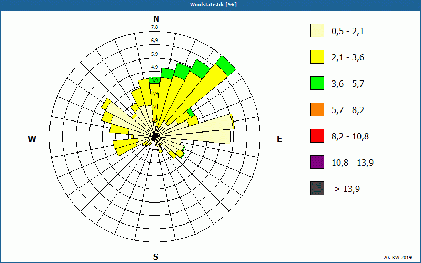
Task: Click the green 3,6 - 5,7 legend swatch
Action: pyautogui.click(x=317, y=83)
